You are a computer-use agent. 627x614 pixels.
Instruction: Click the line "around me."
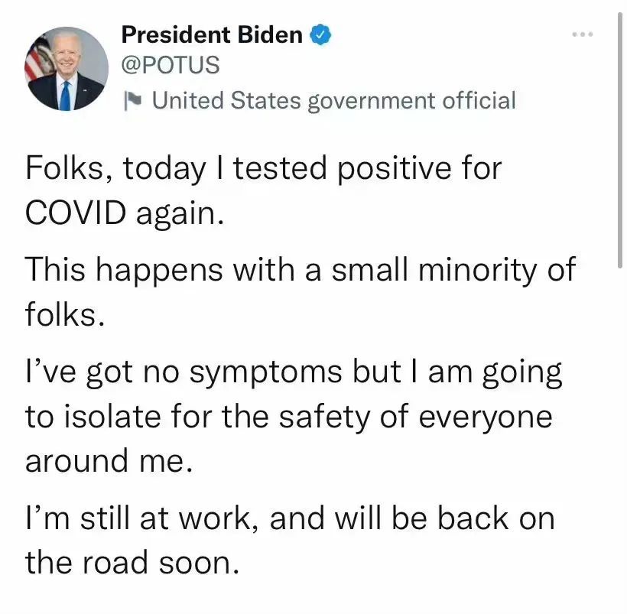pyautogui.click(x=107, y=462)
